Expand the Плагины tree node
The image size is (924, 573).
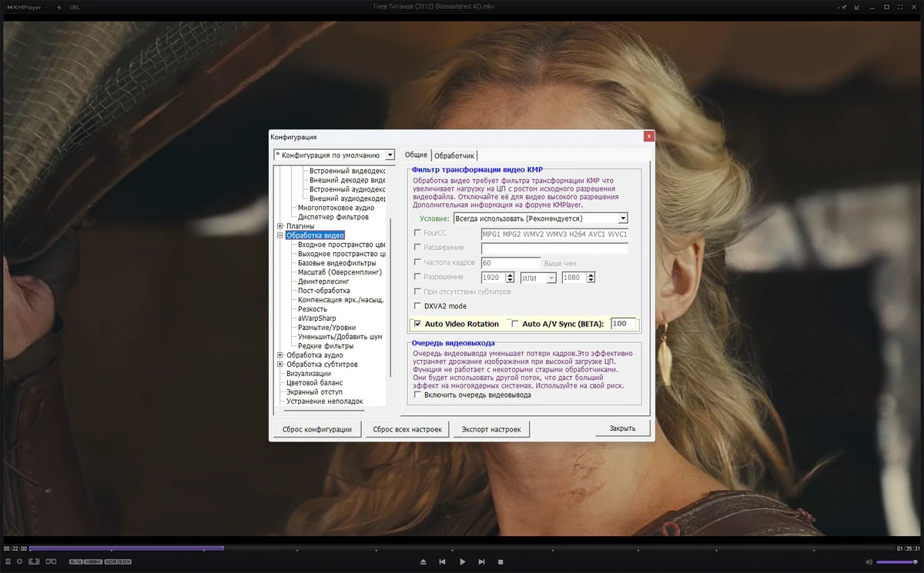pyautogui.click(x=280, y=226)
